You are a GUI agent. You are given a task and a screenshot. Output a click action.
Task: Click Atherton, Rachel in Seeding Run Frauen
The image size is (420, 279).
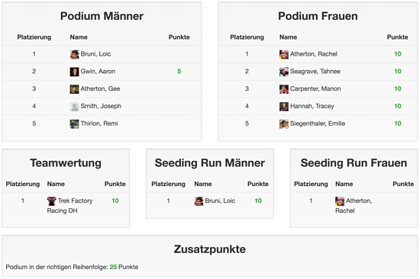tap(354, 206)
